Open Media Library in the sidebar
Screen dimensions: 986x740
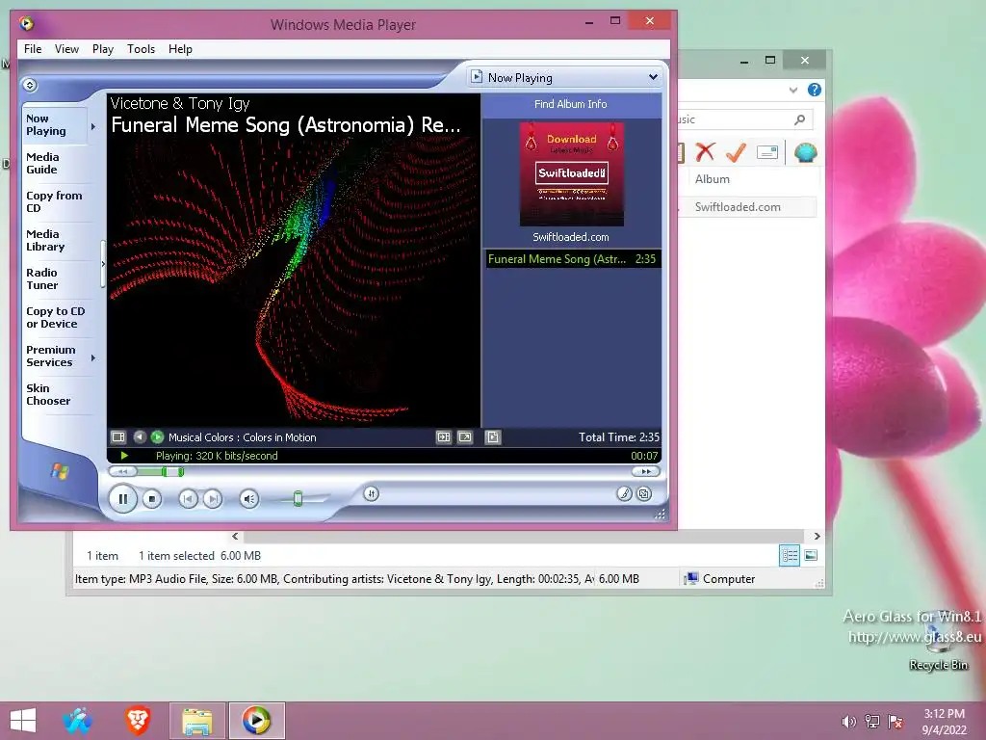tap(55, 240)
